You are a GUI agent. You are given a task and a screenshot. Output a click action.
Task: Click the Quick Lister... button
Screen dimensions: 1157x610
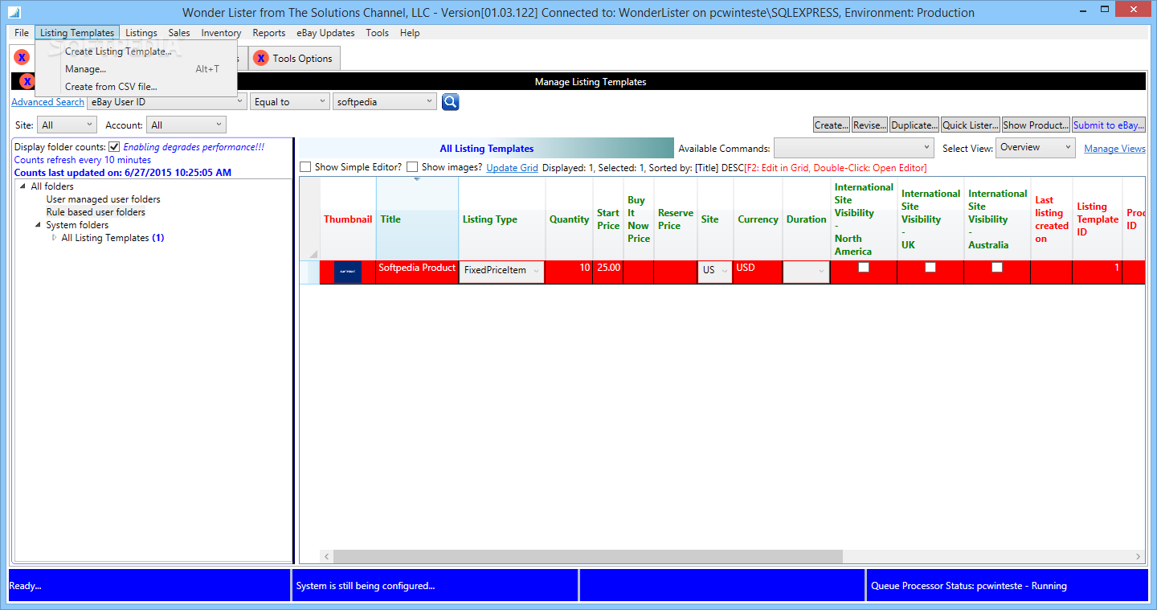click(x=971, y=125)
